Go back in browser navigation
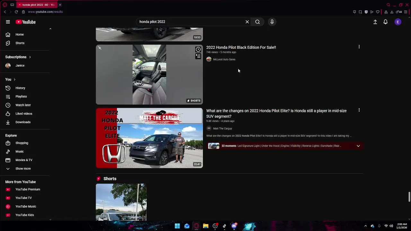 point(5,12)
